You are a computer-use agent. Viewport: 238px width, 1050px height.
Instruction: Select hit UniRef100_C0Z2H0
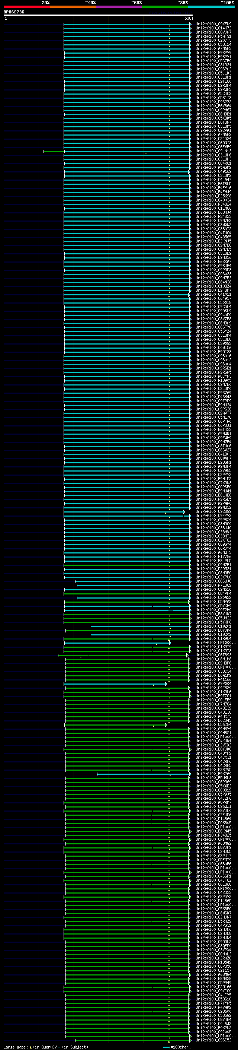(213, 610)
